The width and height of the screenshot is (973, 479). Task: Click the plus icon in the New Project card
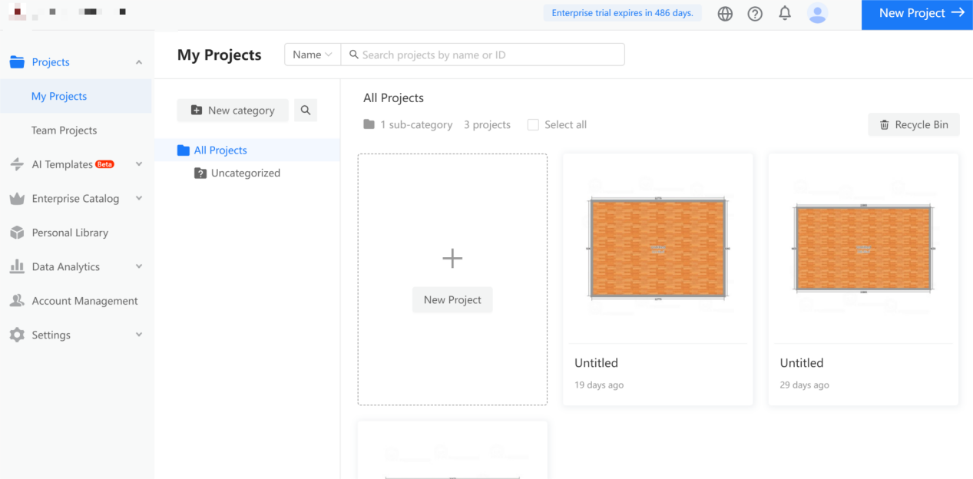pos(452,259)
